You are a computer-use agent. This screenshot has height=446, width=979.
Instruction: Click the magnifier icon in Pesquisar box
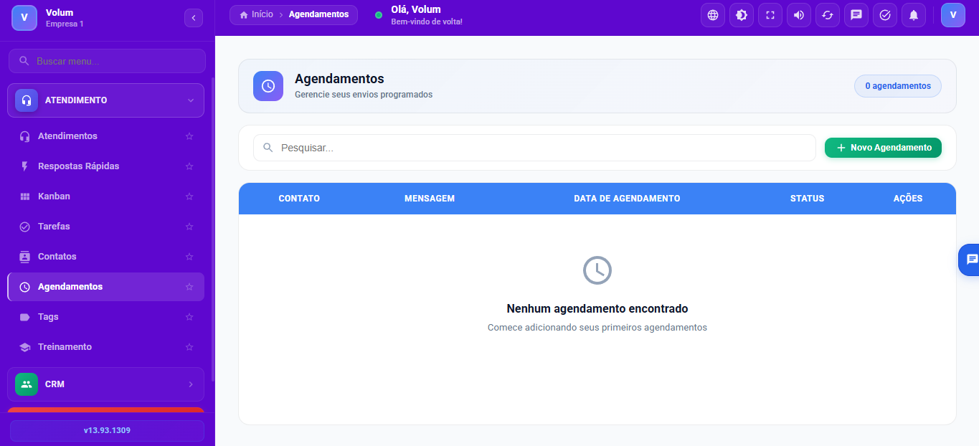268,148
